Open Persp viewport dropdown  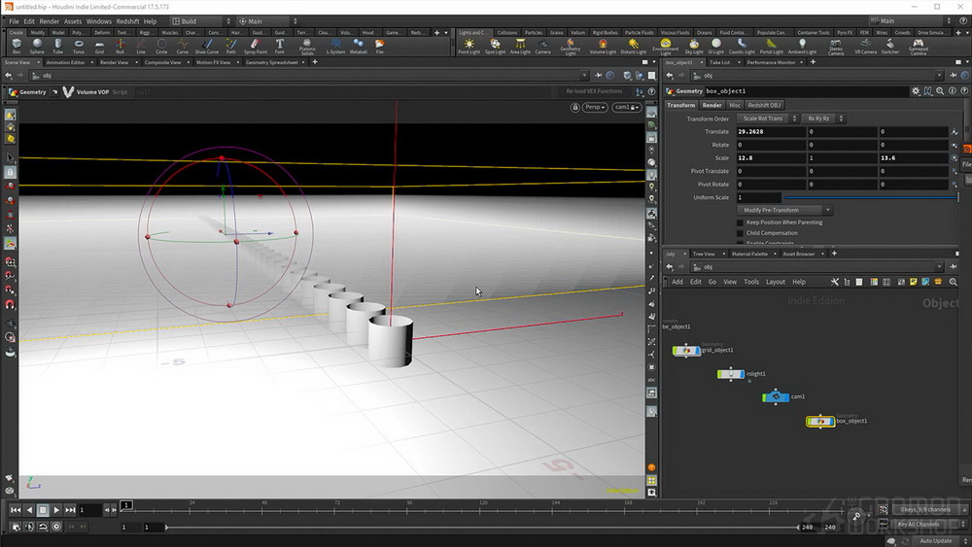click(595, 107)
